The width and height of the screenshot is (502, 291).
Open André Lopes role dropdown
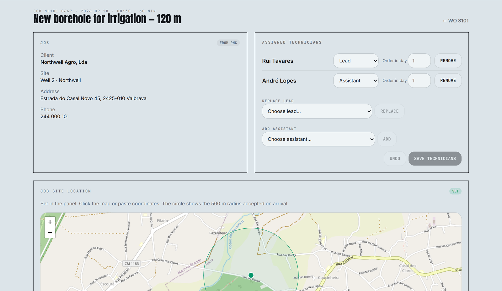[356, 81]
